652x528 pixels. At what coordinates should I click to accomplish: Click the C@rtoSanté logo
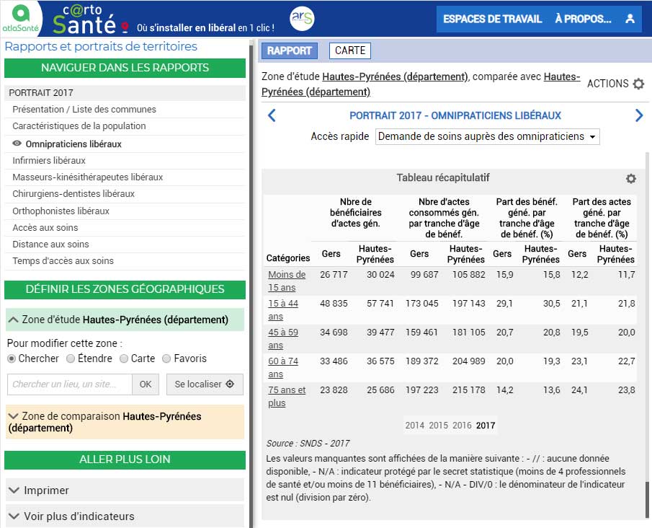click(85, 19)
